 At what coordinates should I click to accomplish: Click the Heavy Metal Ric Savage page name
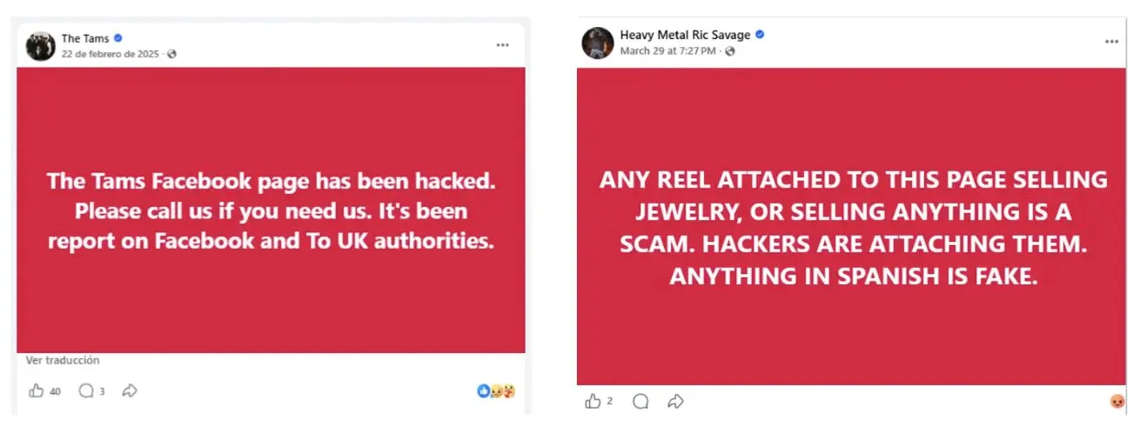coord(685,35)
